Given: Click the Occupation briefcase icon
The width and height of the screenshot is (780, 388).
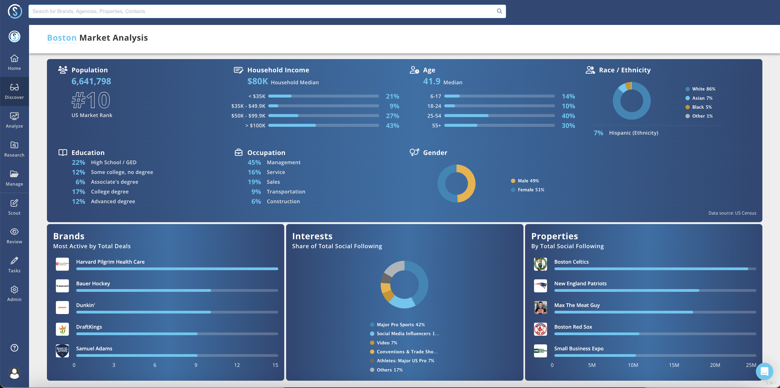Looking at the screenshot, I should [239, 152].
